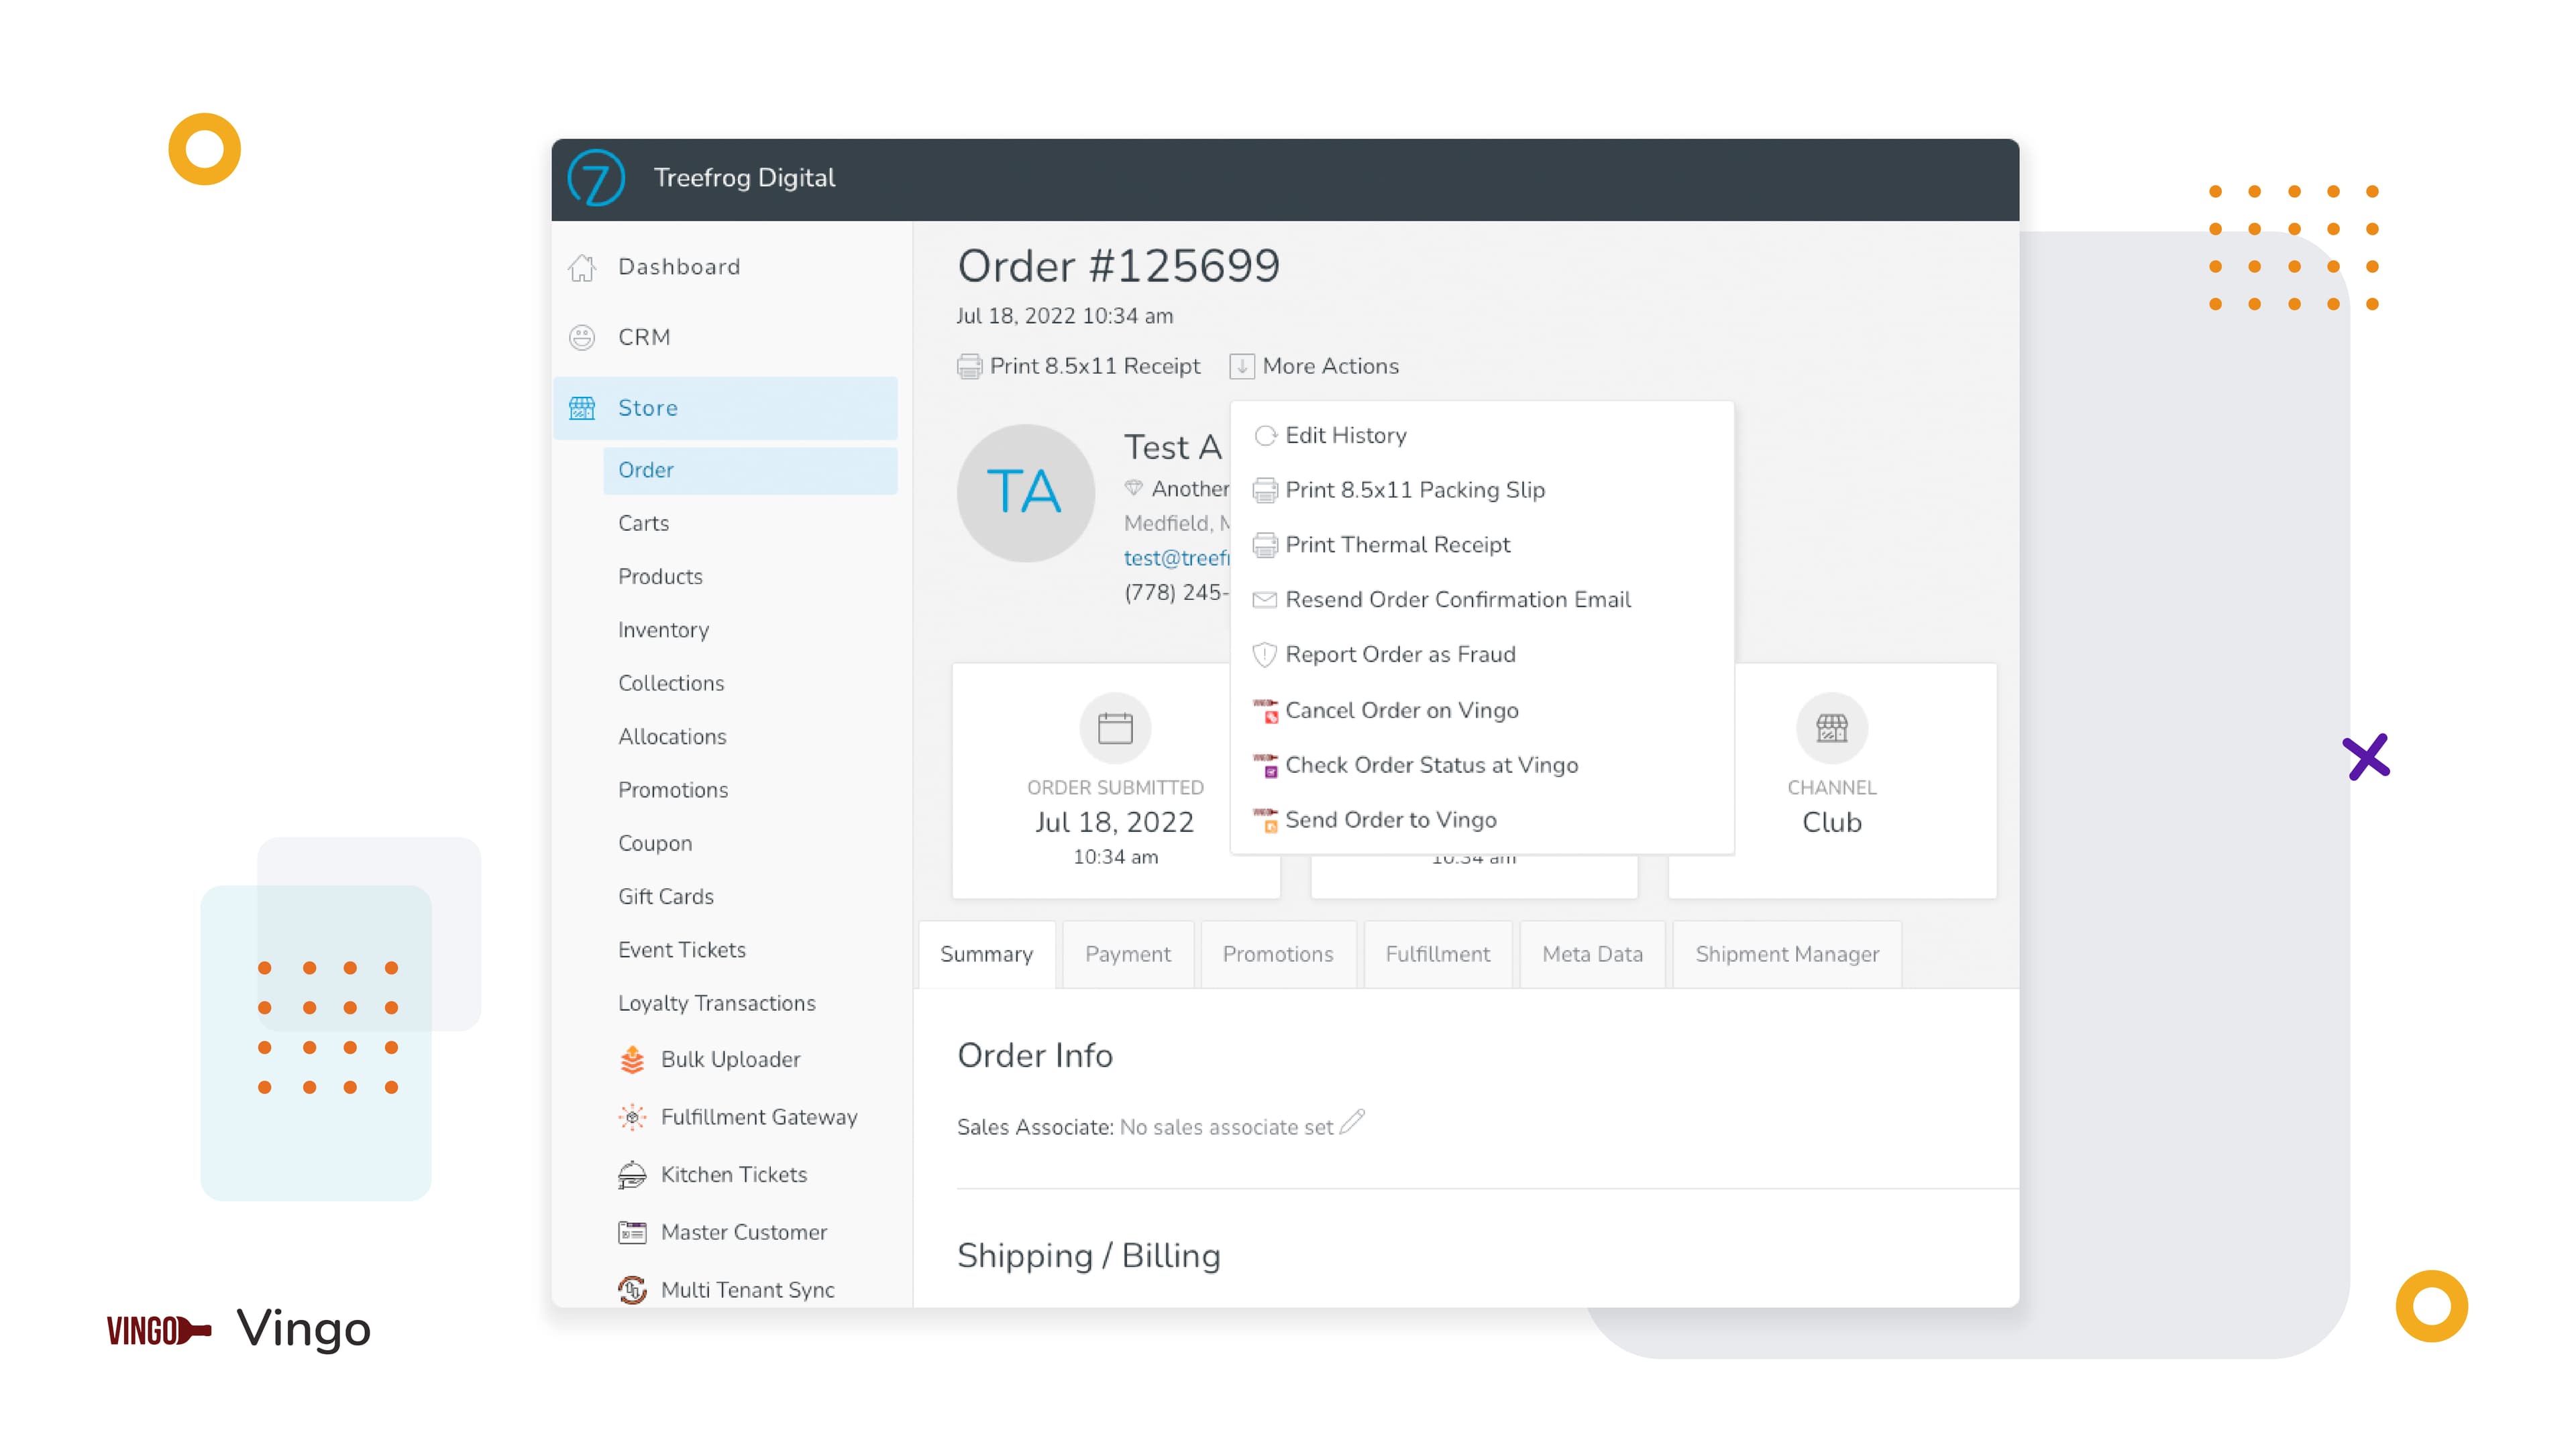Open Carts in the sidebar
Viewport: 2576px width, 1448px height.
[x=643, y=524]
